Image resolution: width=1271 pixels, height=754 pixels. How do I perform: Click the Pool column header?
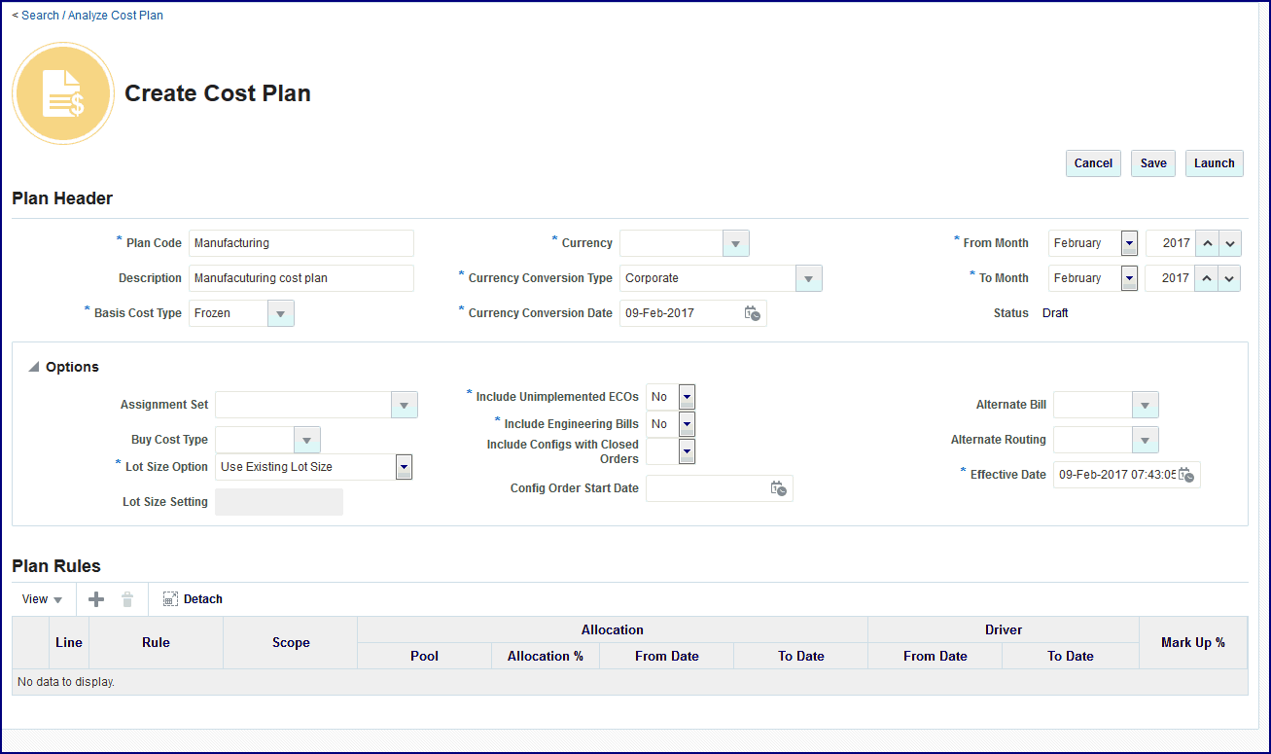point(425,657)
